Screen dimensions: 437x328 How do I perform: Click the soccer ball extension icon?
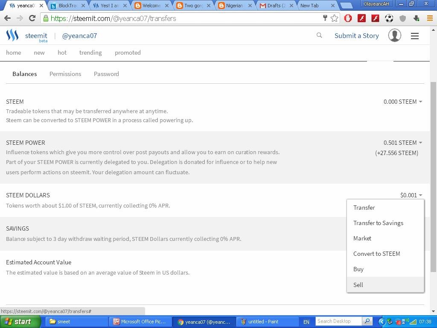[x=389, y=18]
